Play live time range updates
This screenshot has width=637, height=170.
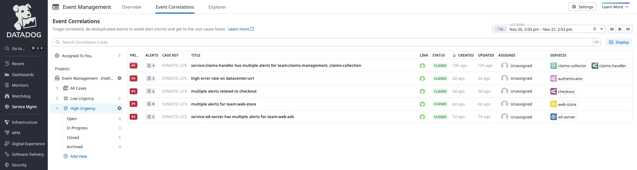(x=620, y=29)
